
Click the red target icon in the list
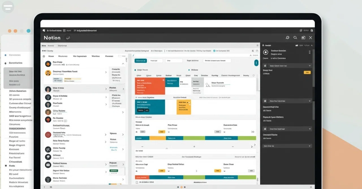pos(48,135)
